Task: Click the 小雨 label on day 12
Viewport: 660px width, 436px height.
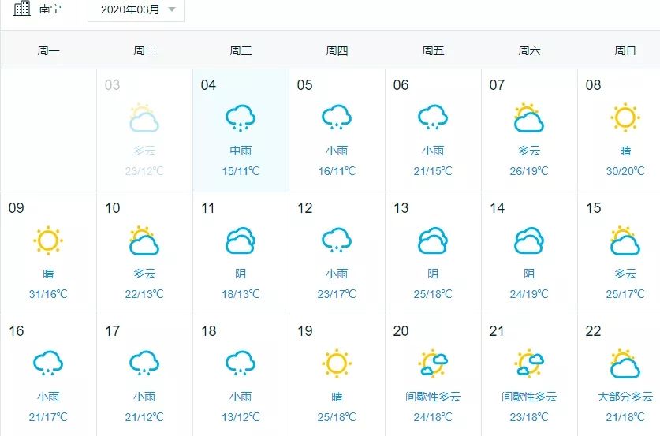Action: [x=337, y=274]
